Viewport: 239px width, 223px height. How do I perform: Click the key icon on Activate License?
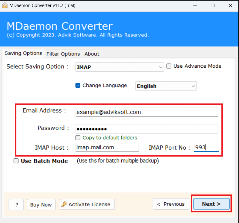click(x=64, y=204)
